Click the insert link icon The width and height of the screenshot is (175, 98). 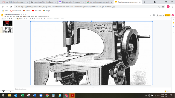37,19
